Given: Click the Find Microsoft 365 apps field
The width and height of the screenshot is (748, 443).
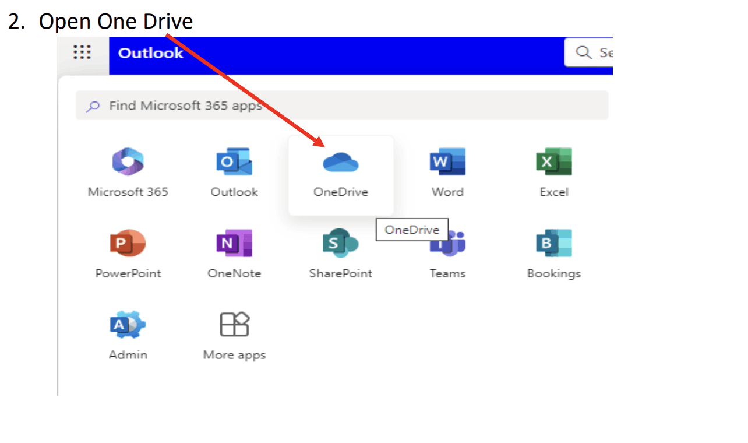Looking at the screenshot, I should click(x=342, y=106).
